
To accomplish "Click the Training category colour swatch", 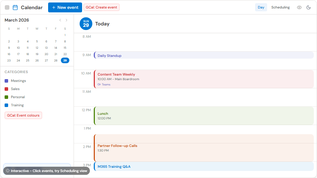I will coord(6,105).
